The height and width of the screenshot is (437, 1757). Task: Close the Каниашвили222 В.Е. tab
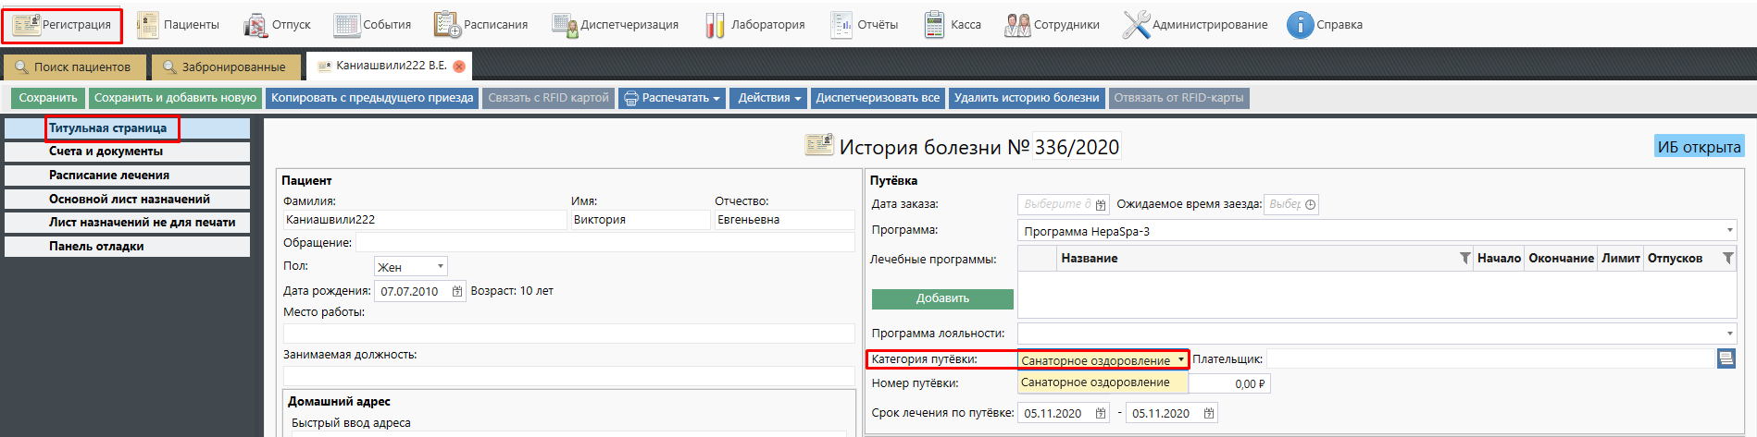[459, 67]
